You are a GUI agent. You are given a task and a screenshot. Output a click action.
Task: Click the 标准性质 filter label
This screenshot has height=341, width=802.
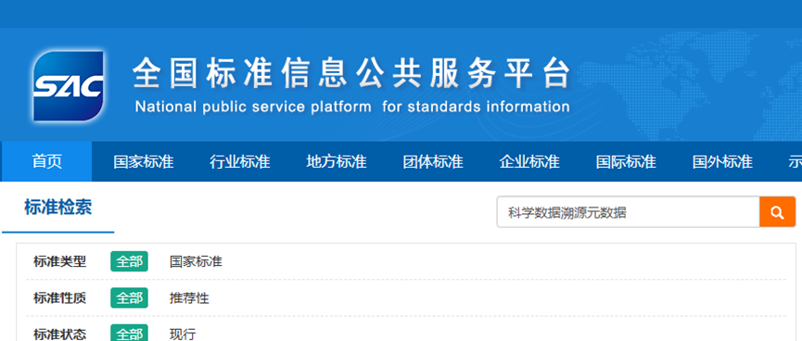click(x=60, y=298)
